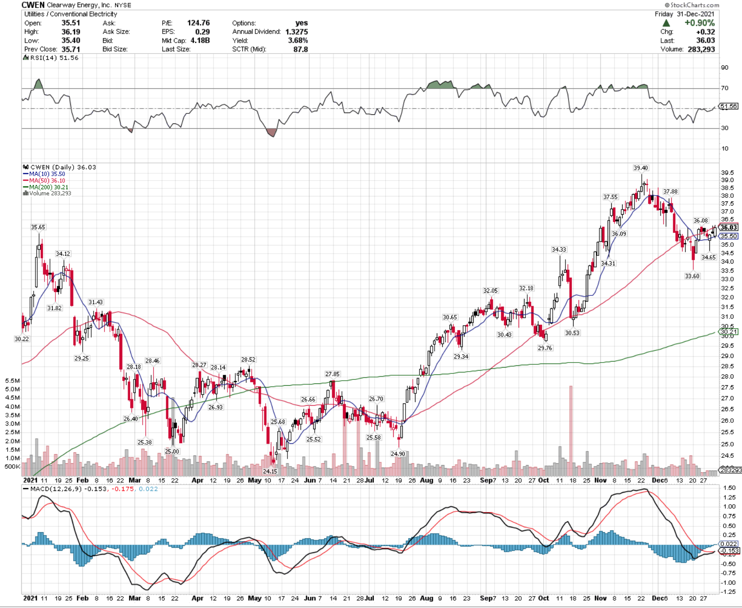This screenshot has height=608, width=742.
Task: Click the green MA(200) legend line marker
Action: 26,187
